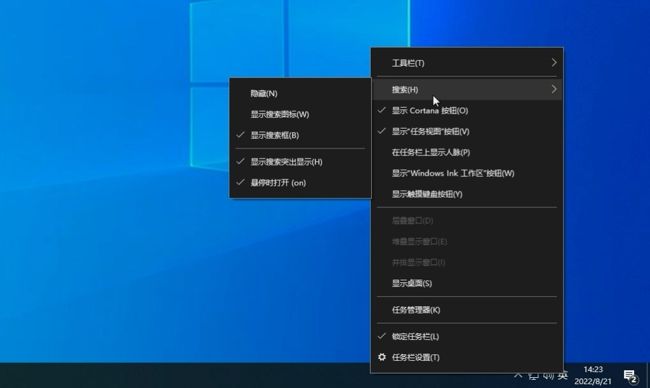650x388 pixels.
Task: Open the notification center icon in taskbar
Action: pyautogui.click(x=630, y=375)
